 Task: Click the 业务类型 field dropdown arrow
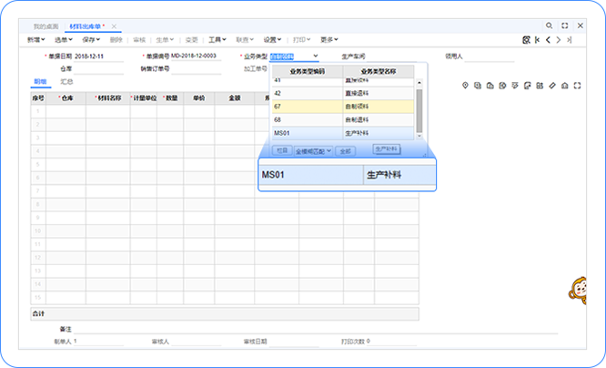click(316, 56)
